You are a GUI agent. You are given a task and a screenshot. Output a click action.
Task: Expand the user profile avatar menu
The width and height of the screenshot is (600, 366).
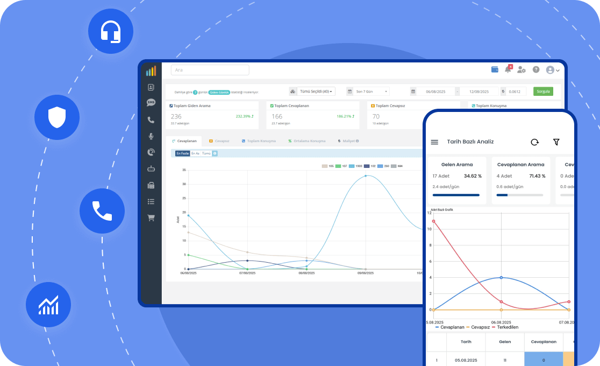point(553,70)
